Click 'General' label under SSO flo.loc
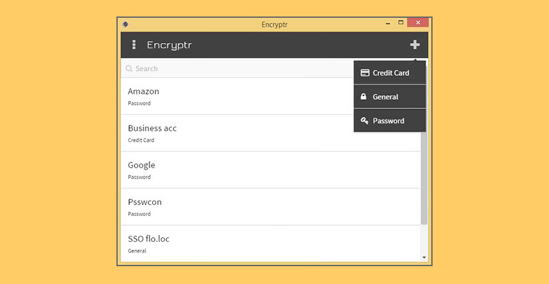The width and height of the screenshot is (549, 284). pyautogui.click(x=137, y=251)
